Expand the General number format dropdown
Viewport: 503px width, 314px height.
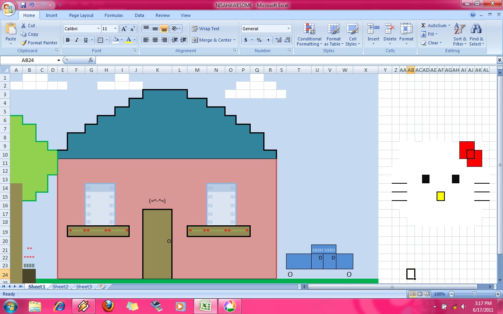[x=288, y=28]
